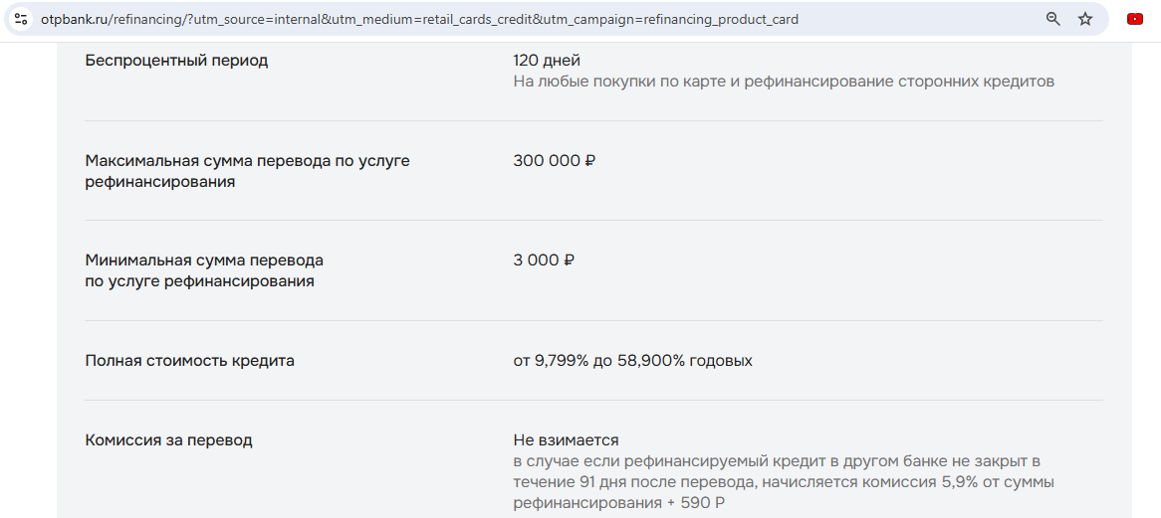
Task: Click the divider line below "Беспроцентный период" row
Action: click(593, 121)
